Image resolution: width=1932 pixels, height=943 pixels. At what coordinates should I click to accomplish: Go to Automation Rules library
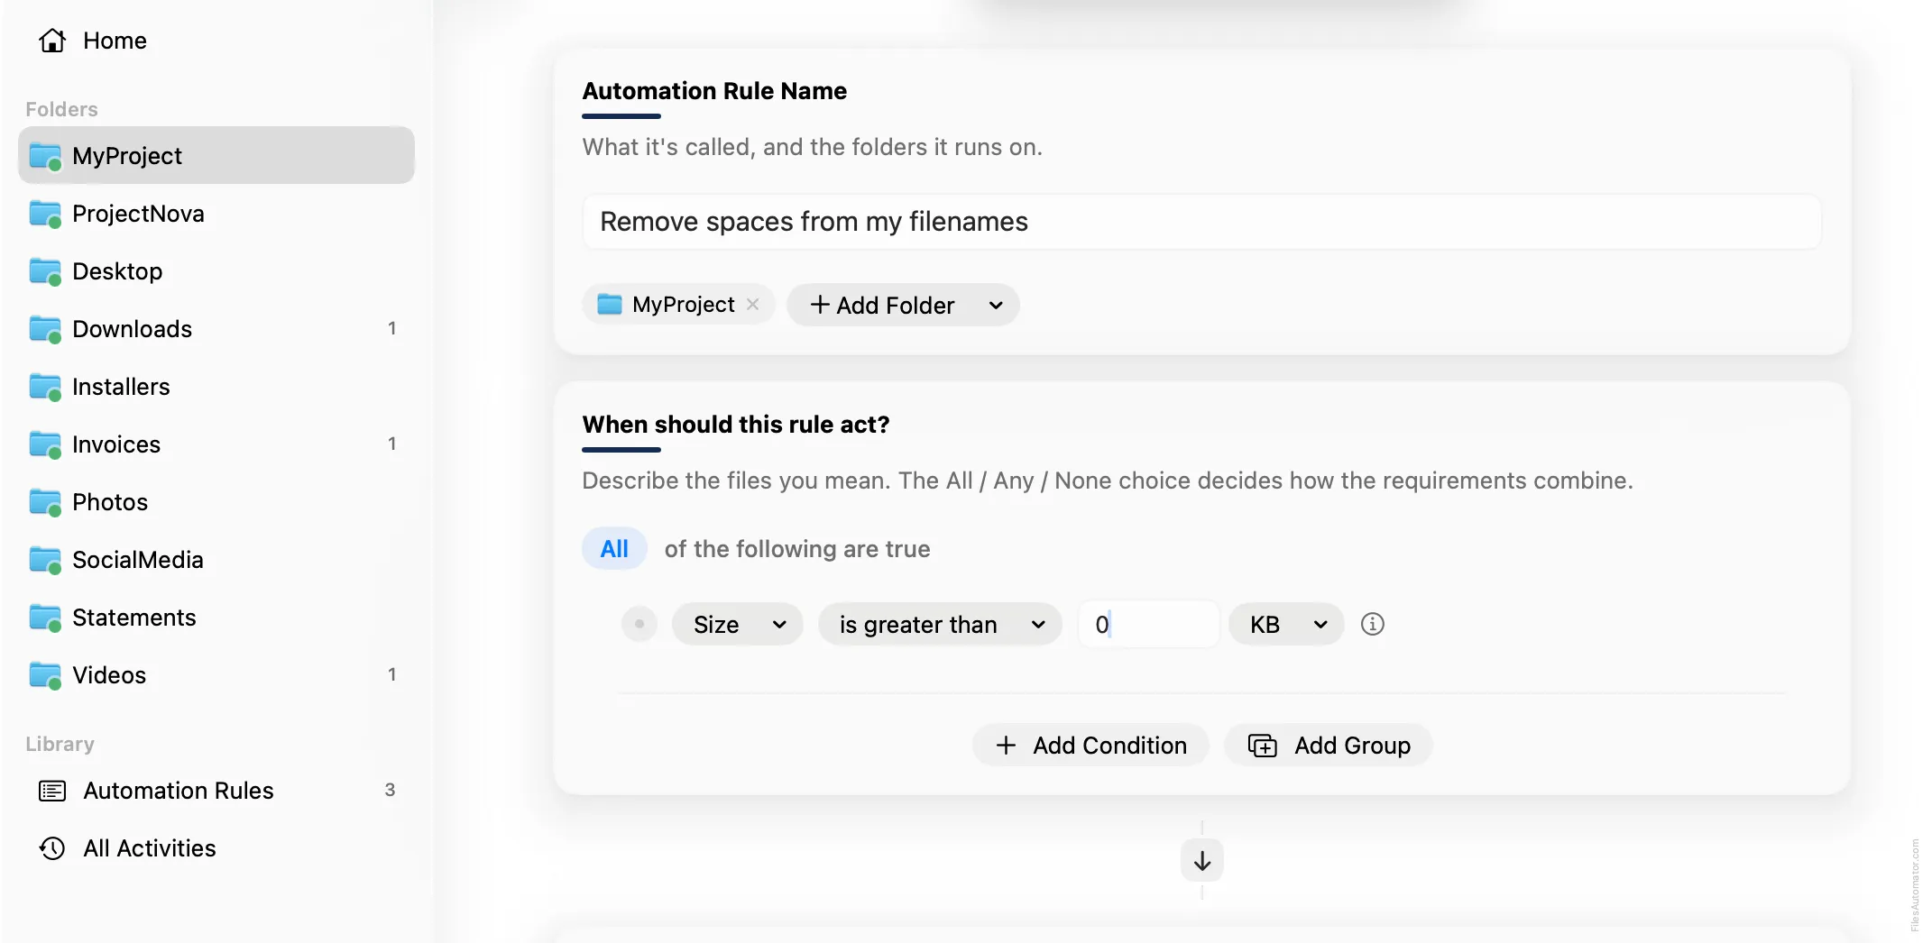tap(216, 791)
